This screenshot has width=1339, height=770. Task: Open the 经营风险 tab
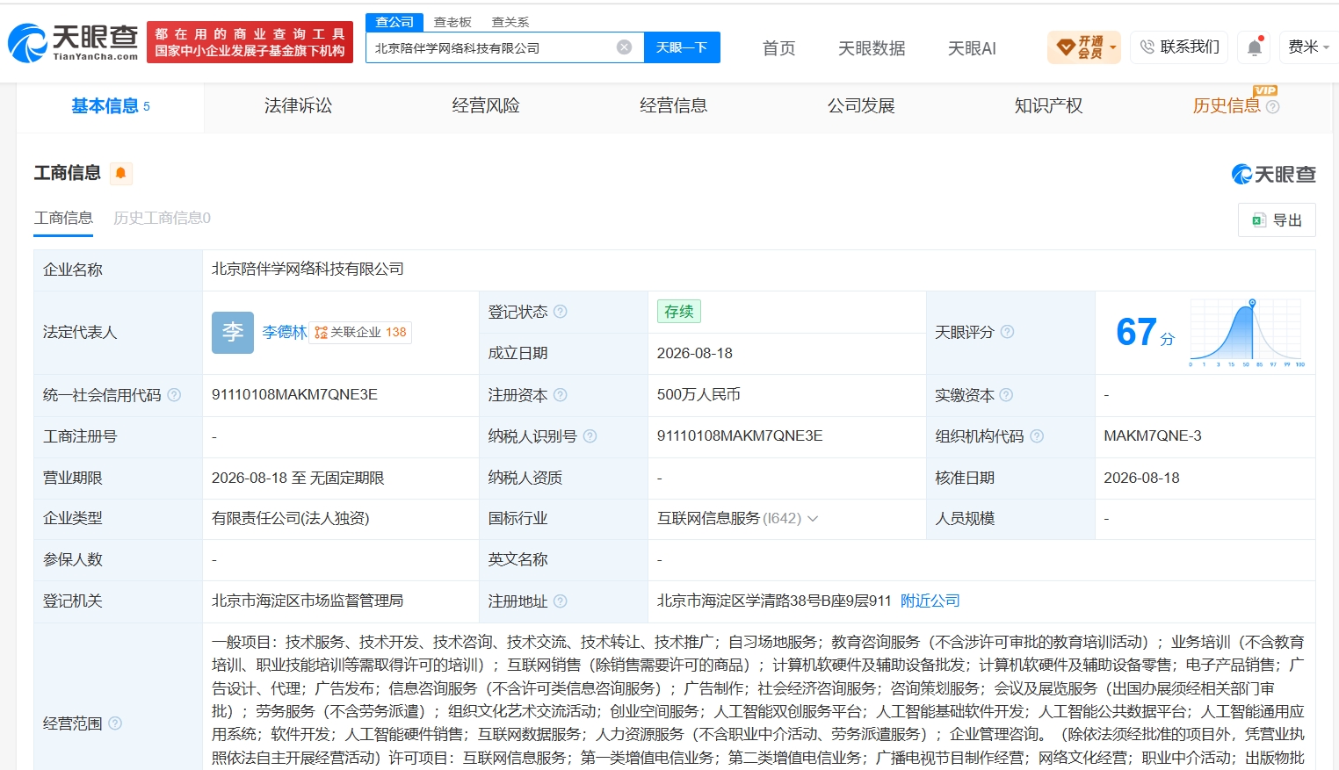tap(486, 106)
